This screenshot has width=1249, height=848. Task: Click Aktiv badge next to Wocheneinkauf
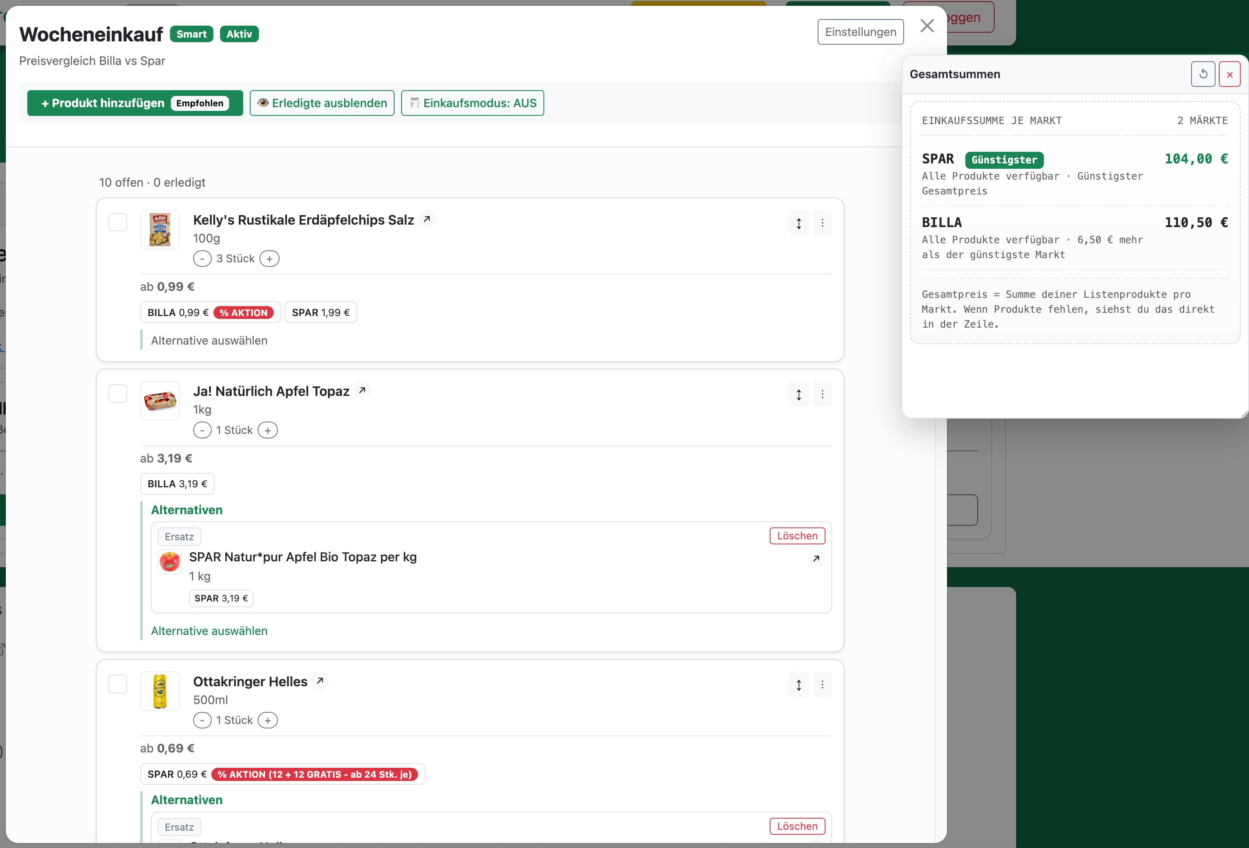(x=239, y=34)
